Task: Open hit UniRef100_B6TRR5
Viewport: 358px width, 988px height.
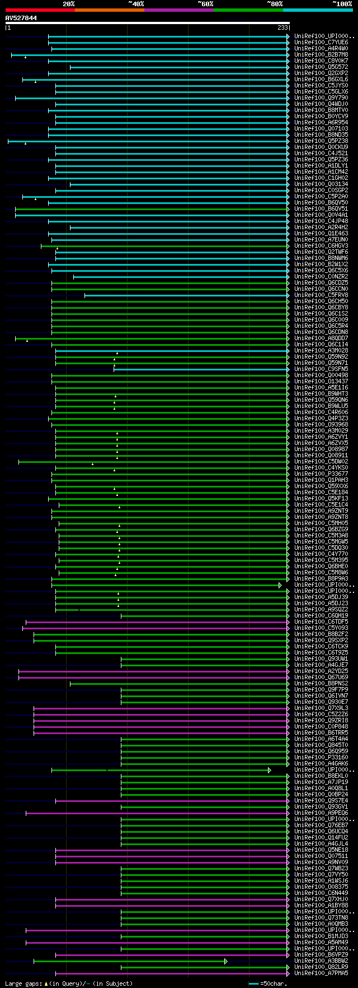Action: pos(321,733)
